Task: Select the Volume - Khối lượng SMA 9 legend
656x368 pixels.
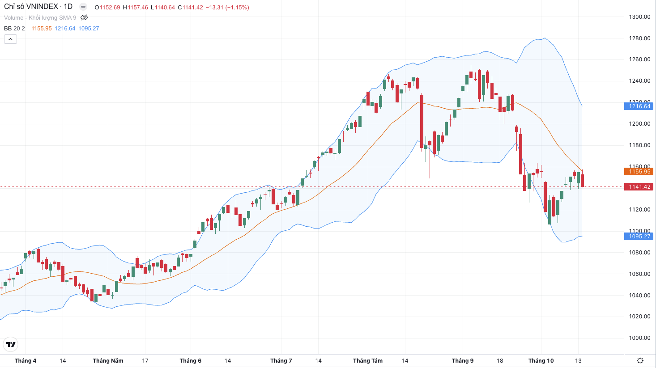Action: pyautogui.click(x=40, y=18)
